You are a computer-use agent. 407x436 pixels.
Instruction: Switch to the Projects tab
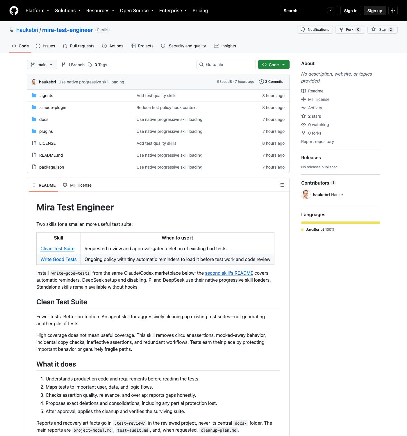click(142, 46)
